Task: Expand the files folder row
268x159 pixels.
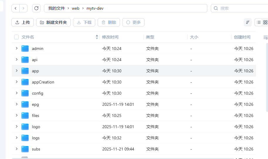Action: click(17, 115)
